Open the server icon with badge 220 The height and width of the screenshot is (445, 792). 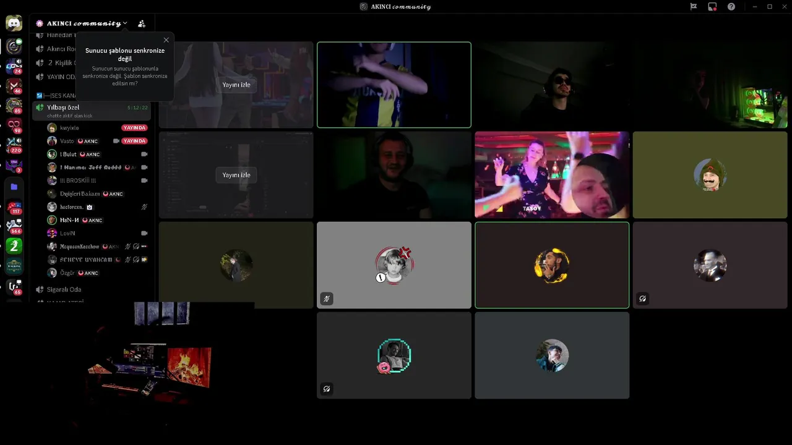[14, 145]
